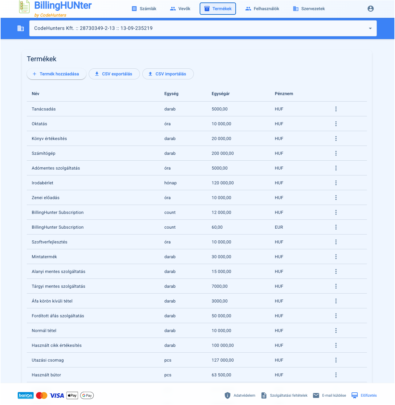395x405 pixels.
Task: Open the Előfizetés link in the footer
Action: point(364,395)
